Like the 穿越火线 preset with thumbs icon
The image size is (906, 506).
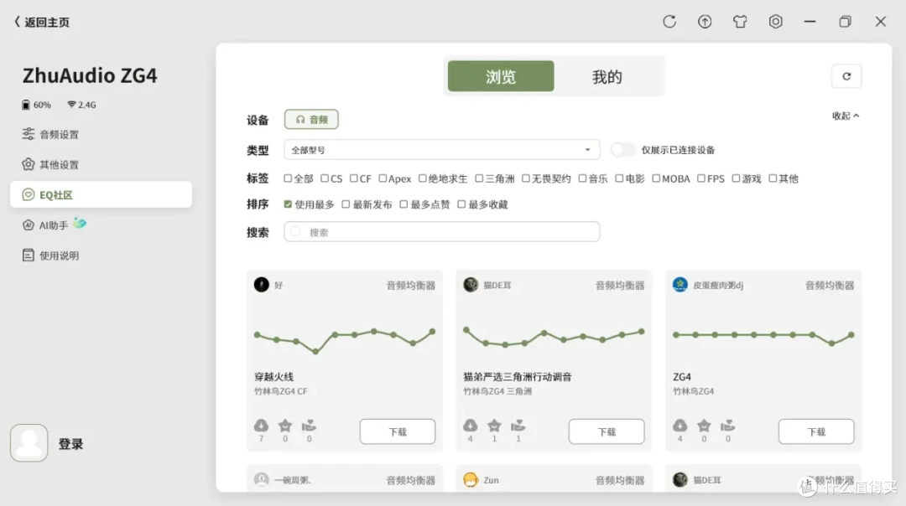coord(309,426)
